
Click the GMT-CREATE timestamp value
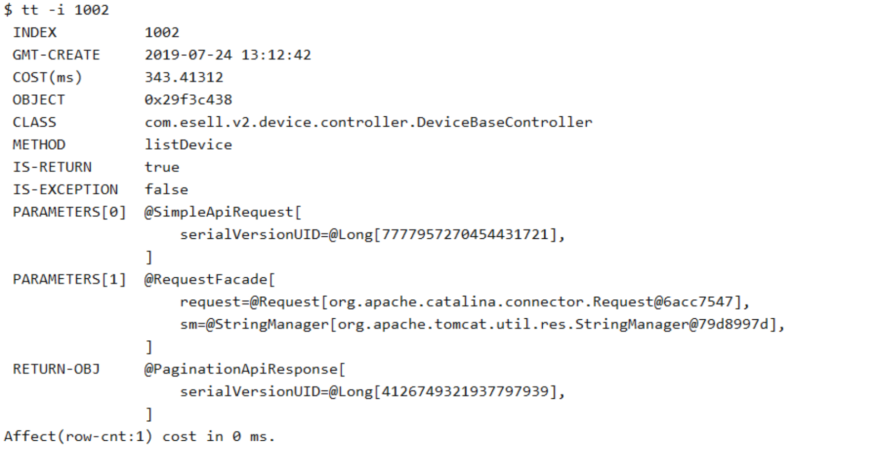point(228,55)
